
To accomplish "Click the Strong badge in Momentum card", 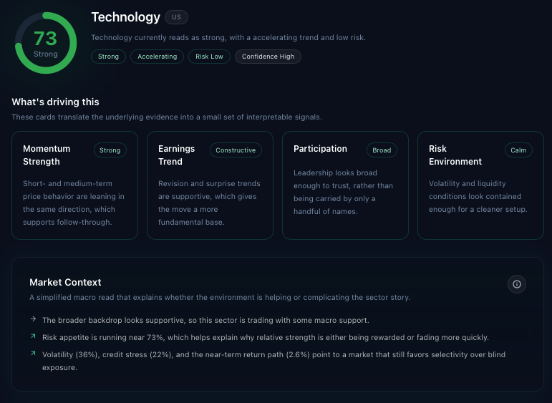I will pyautogui.click(x=110, y=150).
